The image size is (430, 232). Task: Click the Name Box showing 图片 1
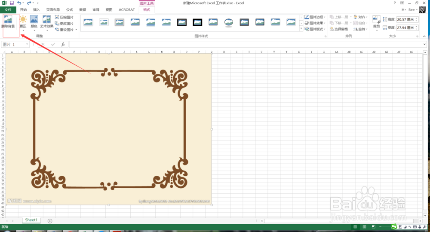click(x=13, y=44)
